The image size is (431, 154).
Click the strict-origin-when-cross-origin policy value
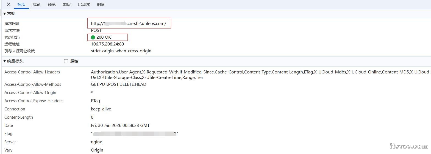(x=121, y=51)
